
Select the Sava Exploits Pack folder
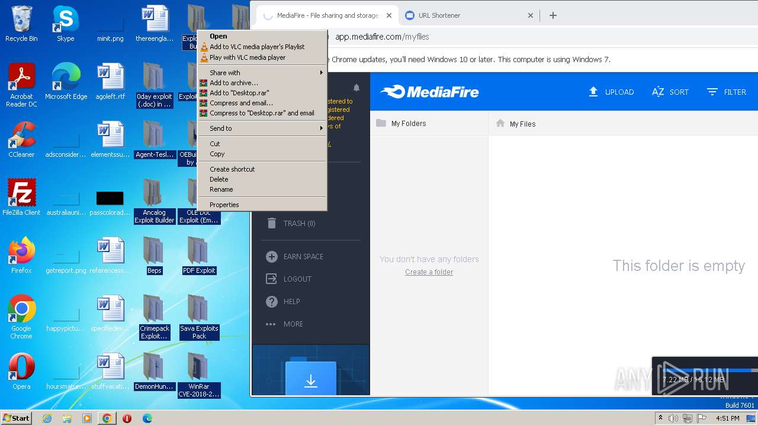click(199, 317)
